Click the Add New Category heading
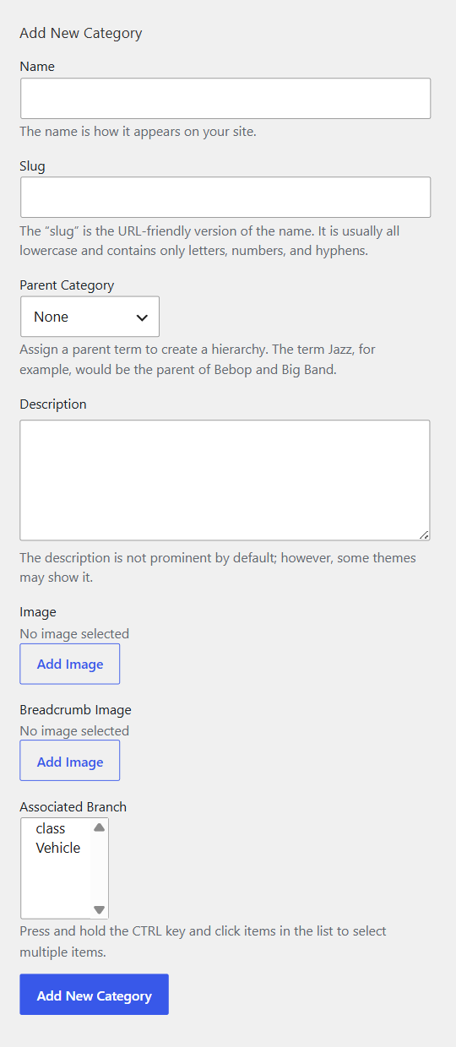The height and width of the screenshot is (1047, 456). (x=81, y=34)
